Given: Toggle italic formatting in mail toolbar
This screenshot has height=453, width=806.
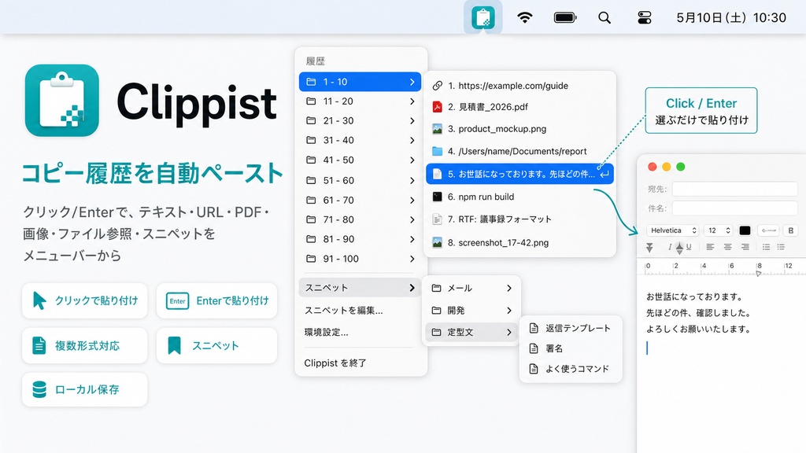Looking at the screenshot, I should pos(669,247).
